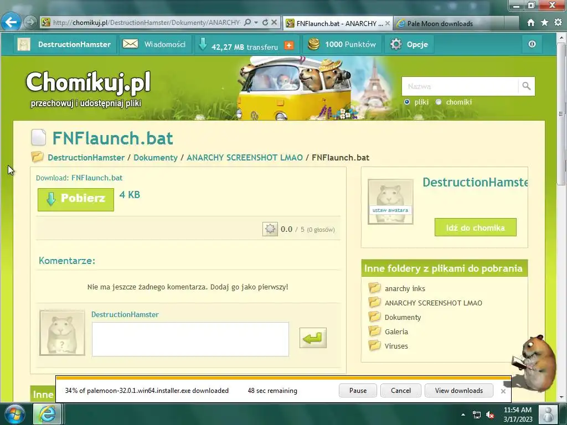Click View downloads button
The width and height of the screenshot is (567, 425).
[459, 391]
